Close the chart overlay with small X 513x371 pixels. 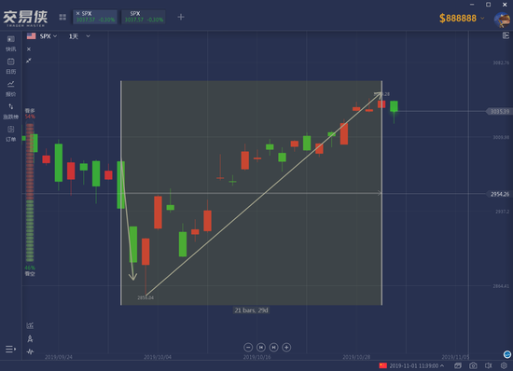(x=29, y=49)
